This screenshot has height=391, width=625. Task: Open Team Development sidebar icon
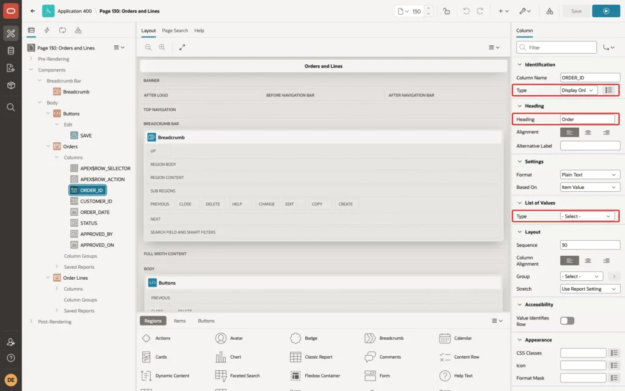tap(11, 68)
